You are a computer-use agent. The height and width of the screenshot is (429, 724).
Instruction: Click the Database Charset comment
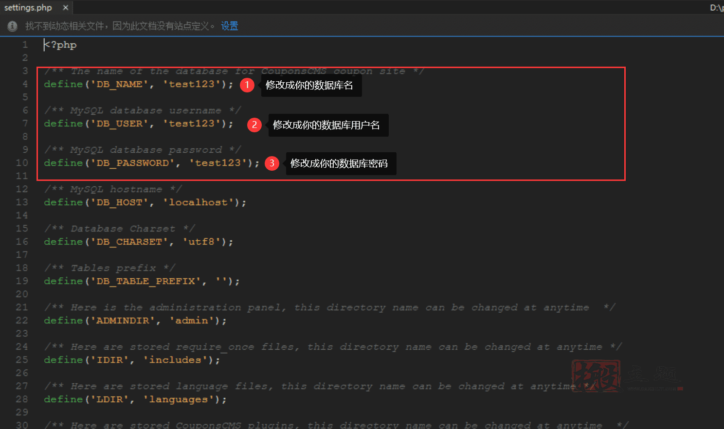(119, 229)
